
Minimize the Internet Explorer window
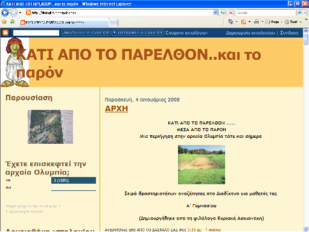pos(290,4)
